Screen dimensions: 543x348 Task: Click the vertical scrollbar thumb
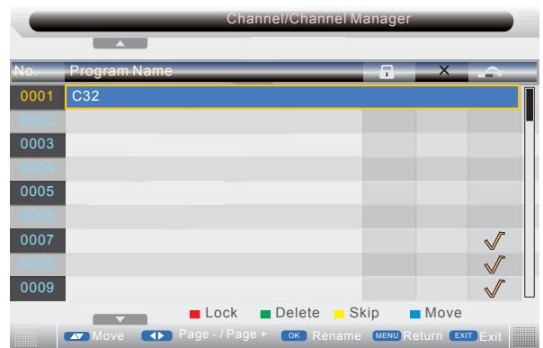pos(530,104)
